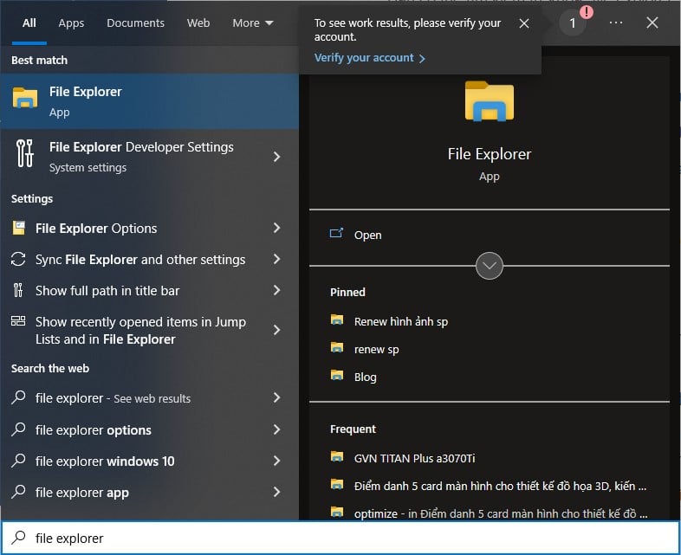
Task: Select web suggestion 'file explorer options'
Action: [x=94, y=430]
